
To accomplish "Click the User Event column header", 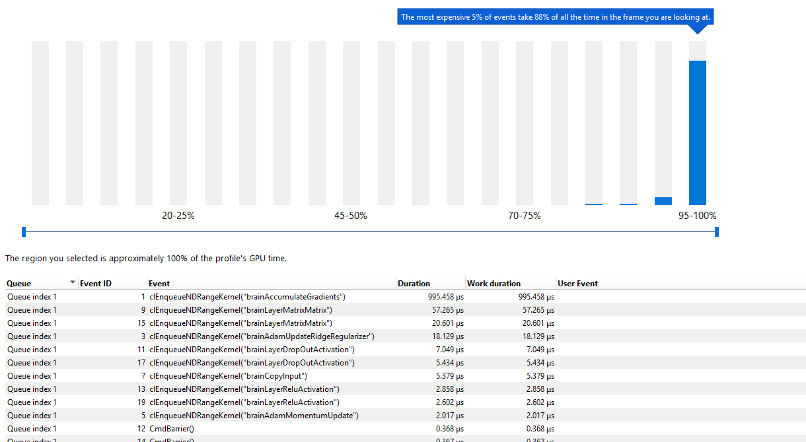I will click(x=577, y=284).
